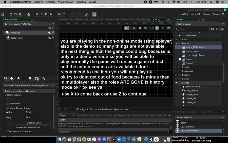
Task: Open a project with the folder icon
Action: click(x=15, y=14)
